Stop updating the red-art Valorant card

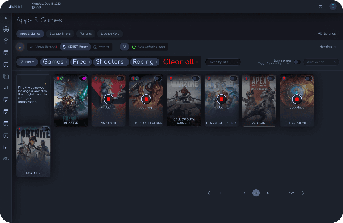(109, 99)
